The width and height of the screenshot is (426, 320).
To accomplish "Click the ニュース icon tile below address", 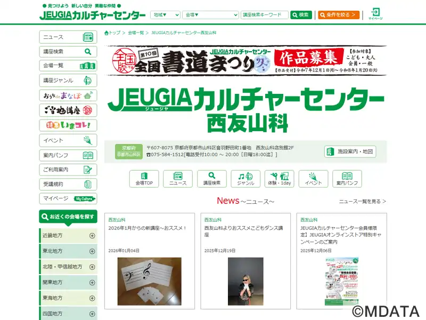I will click(x=178, y=179).
